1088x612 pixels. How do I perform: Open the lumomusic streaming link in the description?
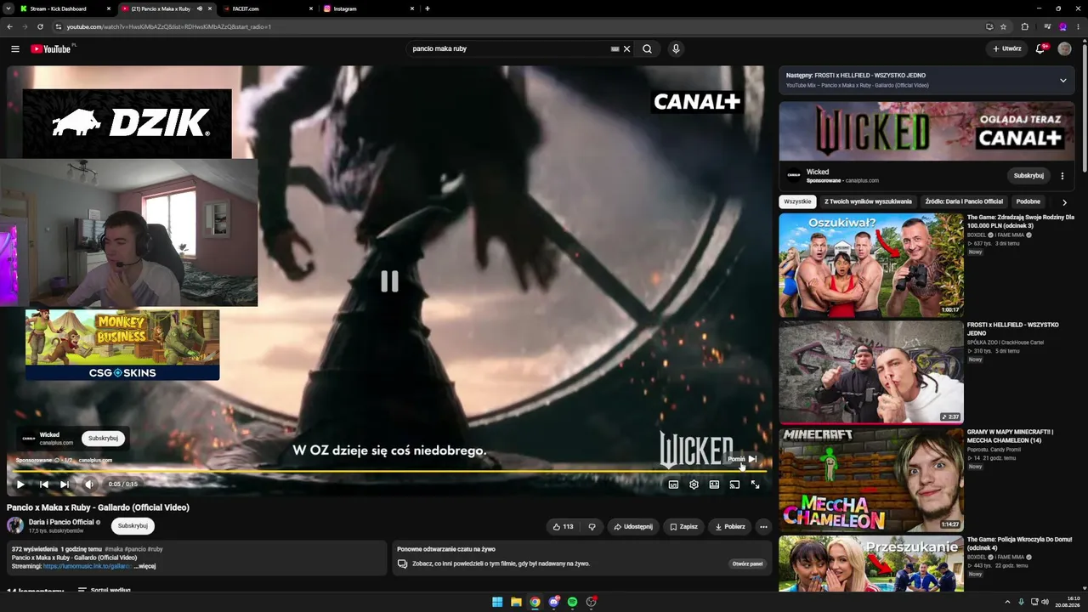point(87,566)
